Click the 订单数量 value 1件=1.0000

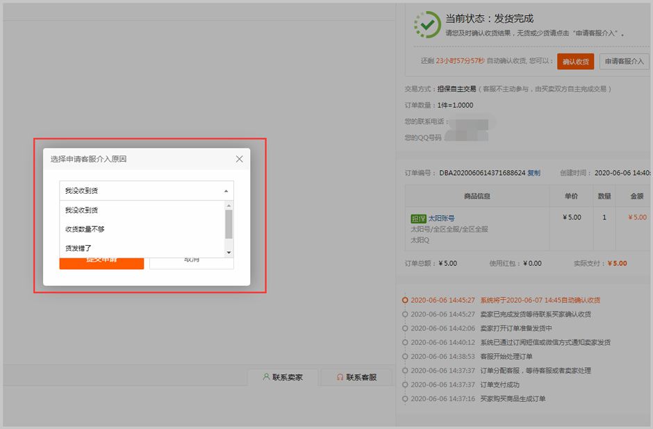click(x=455, y=106)
